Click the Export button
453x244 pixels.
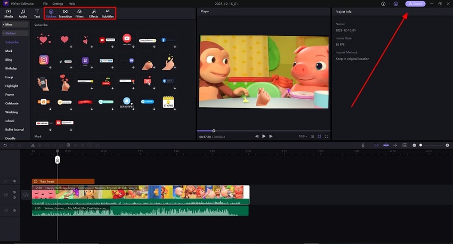point(416,4)
